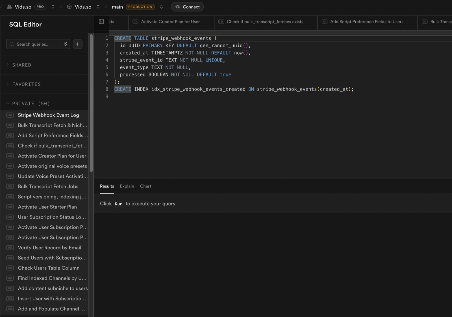
Task: Open the search sort options chevron
Action: pyautogui.click(x=65, y=44)
